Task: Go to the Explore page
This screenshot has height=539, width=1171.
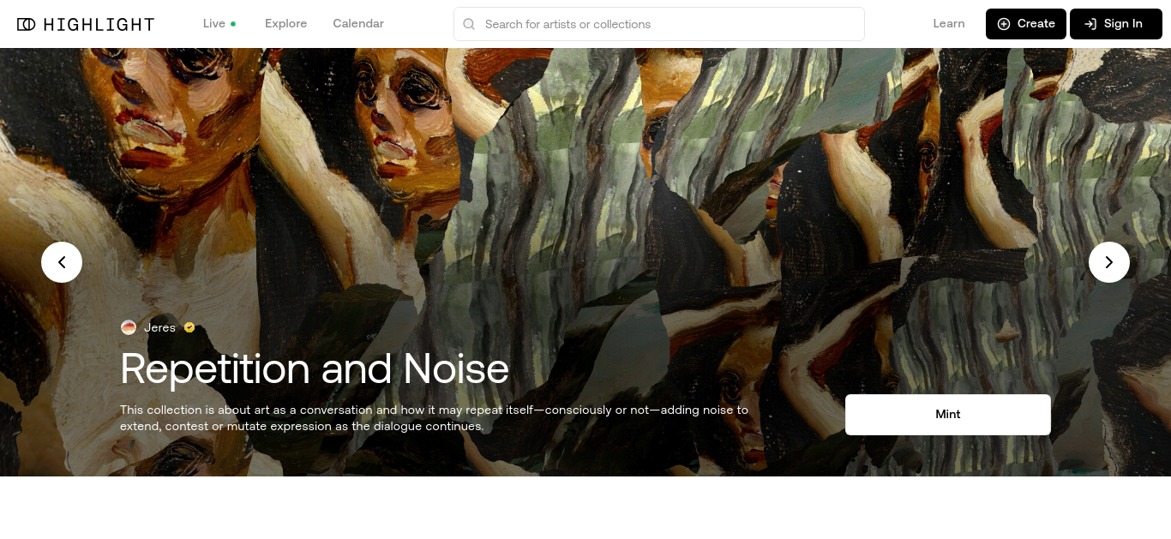Action: (285, 24)
